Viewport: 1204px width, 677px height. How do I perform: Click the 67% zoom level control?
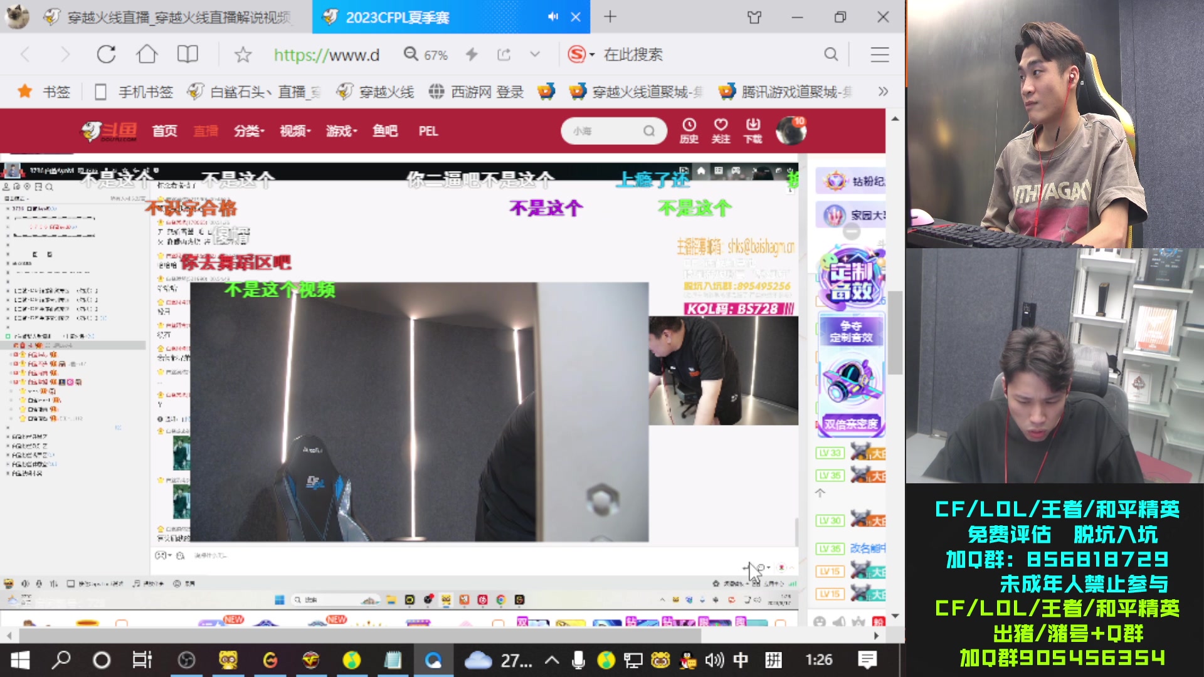point(435,55)
